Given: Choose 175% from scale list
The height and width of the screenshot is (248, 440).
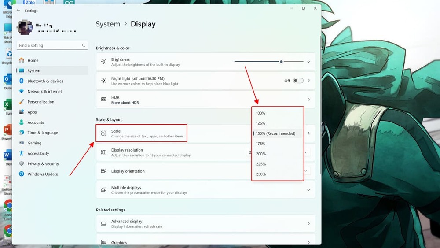Looking at the screenshot, I should coord(260,144).
